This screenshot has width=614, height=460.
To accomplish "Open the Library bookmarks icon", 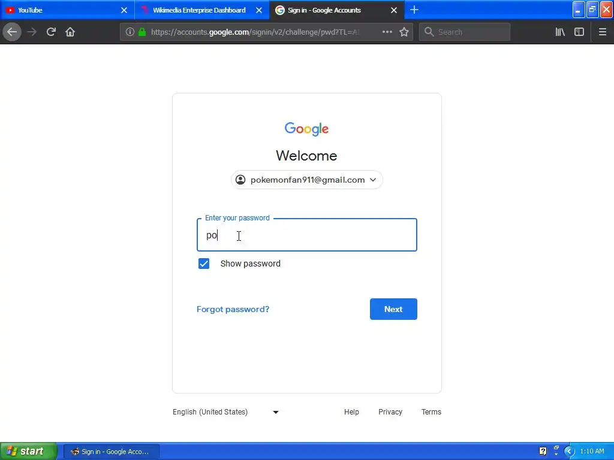I will click(560, 32).
